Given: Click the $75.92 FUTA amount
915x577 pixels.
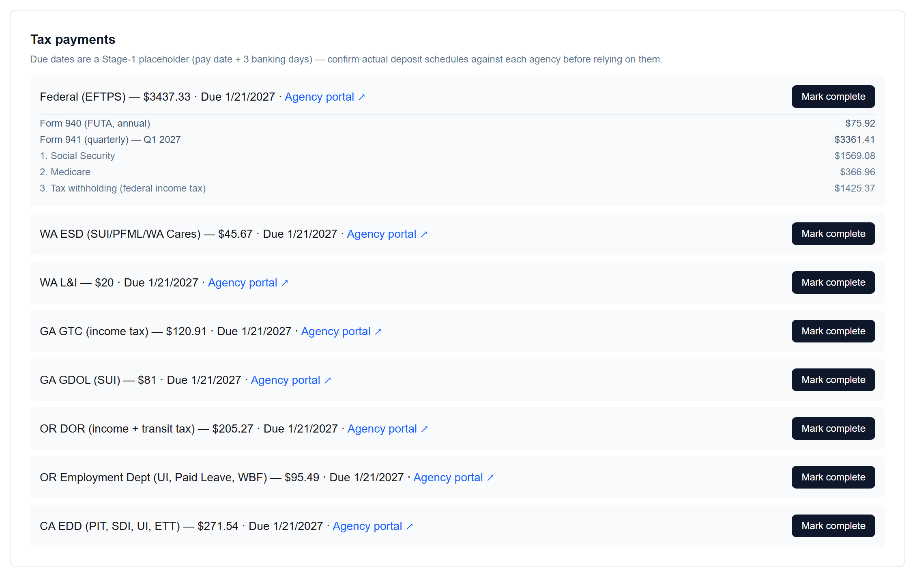Looking at the screenshot, I should [x=860, y=123].
